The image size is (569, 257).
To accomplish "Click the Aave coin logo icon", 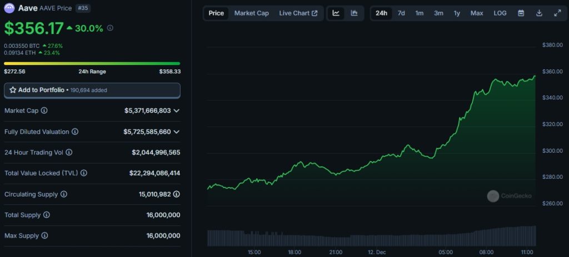I will pyautogui.click(x=9, y=8).
